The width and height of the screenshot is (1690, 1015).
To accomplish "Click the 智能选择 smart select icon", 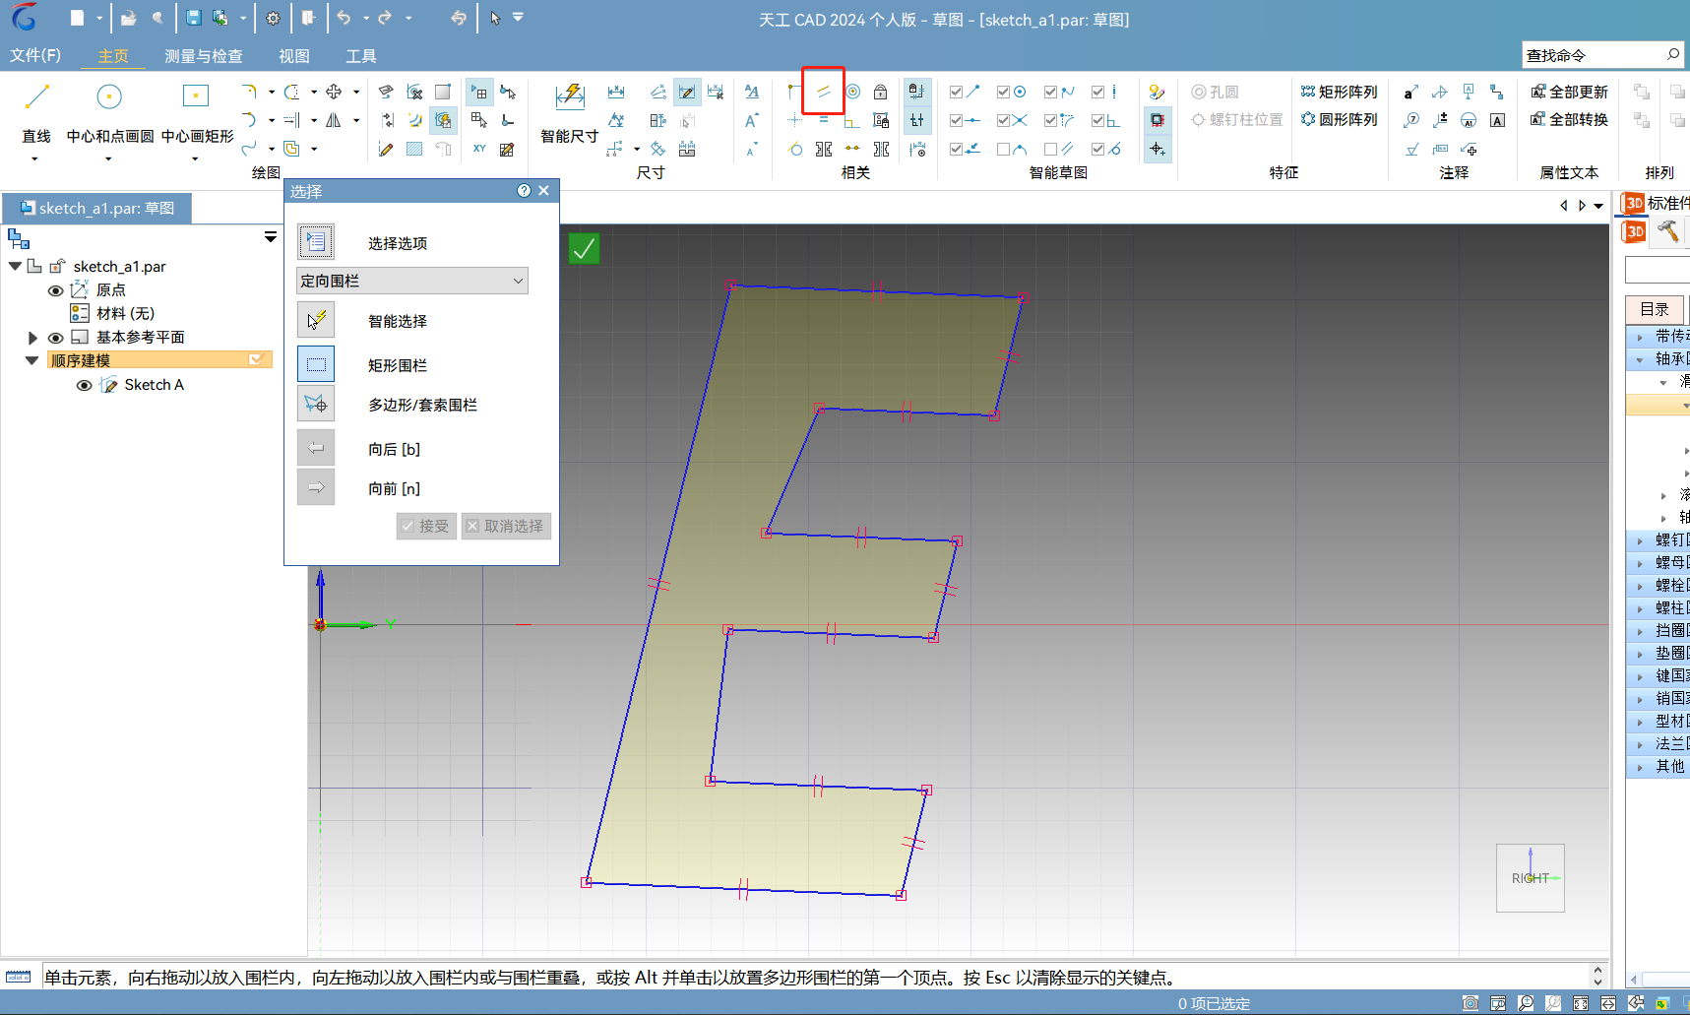I will point(316,320).
